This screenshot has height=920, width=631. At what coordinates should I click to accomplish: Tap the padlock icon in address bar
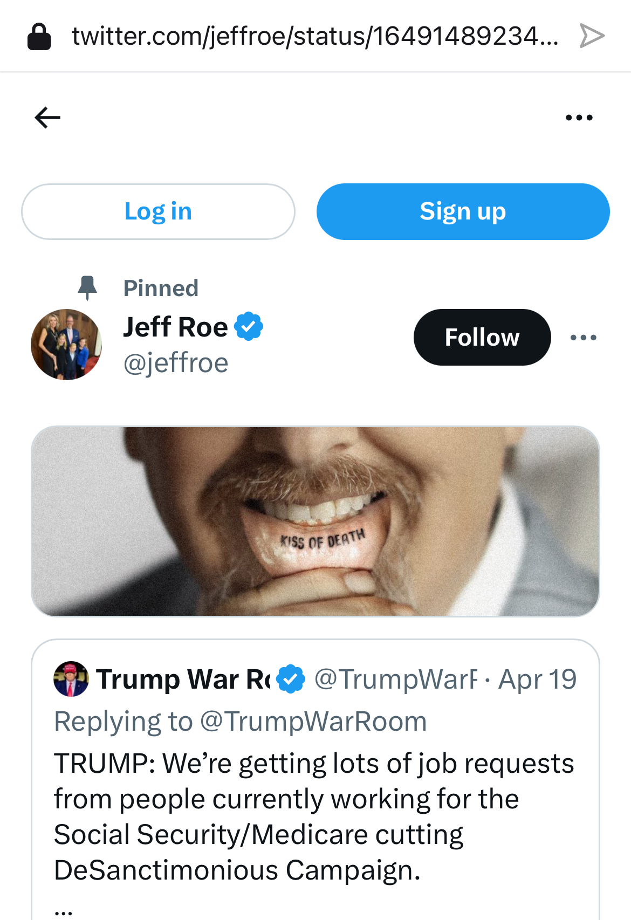pos(39,37)
